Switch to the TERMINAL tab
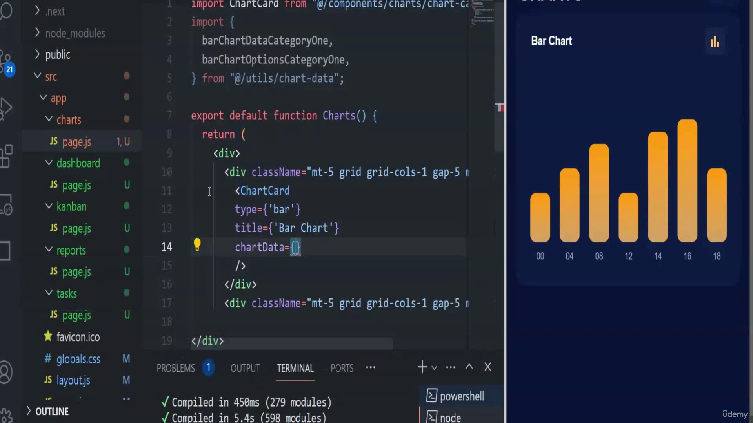 (295, 368)
